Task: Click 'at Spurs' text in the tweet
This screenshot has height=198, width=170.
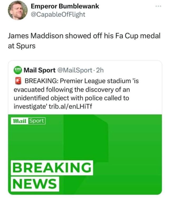Action: coord(22,46)
